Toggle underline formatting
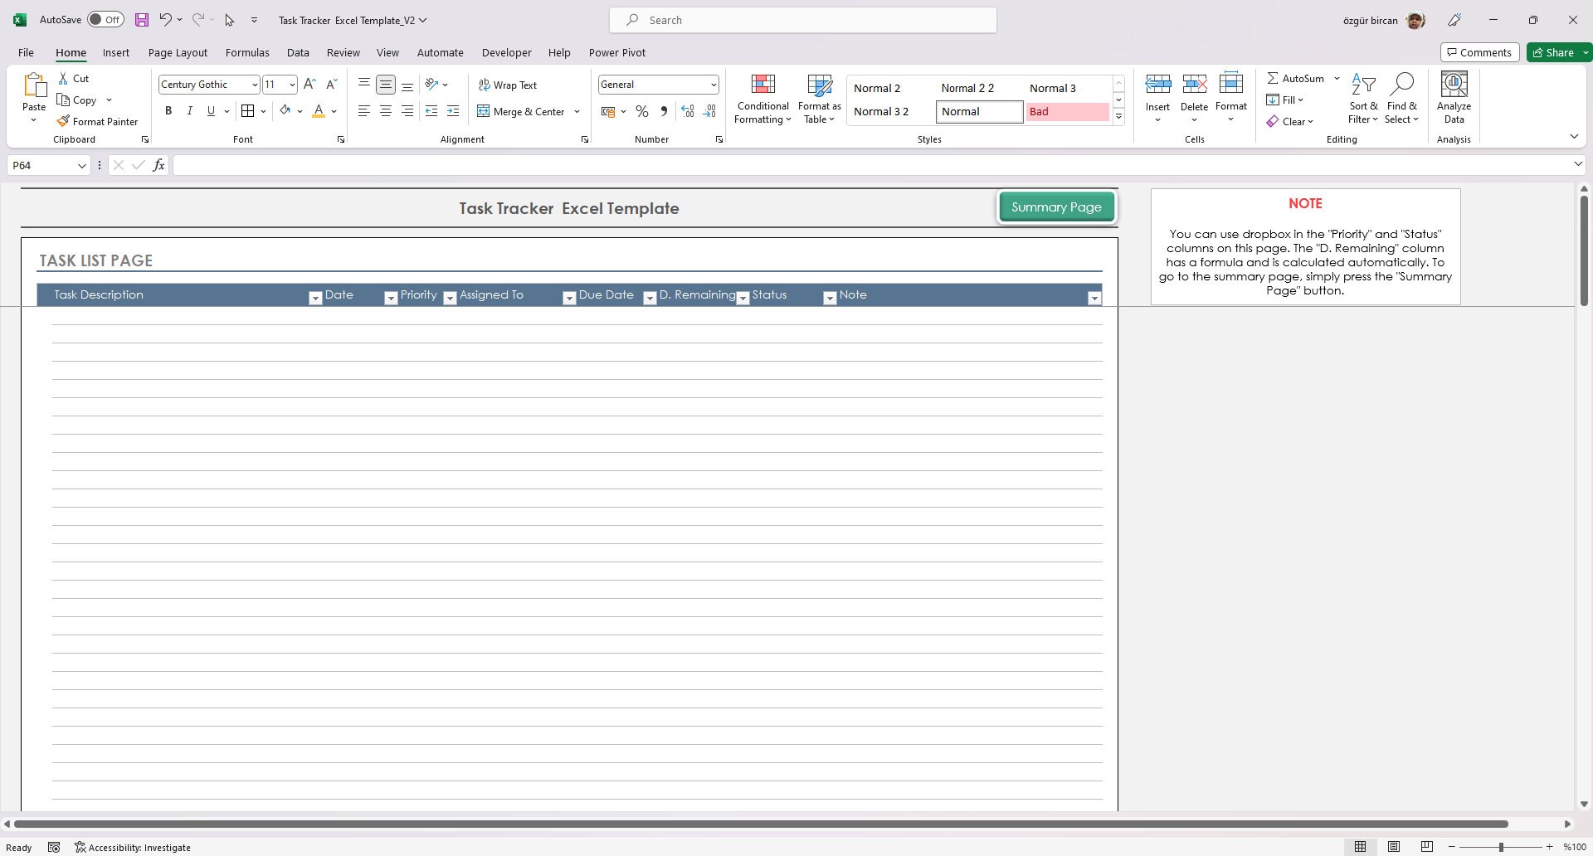 211,110
